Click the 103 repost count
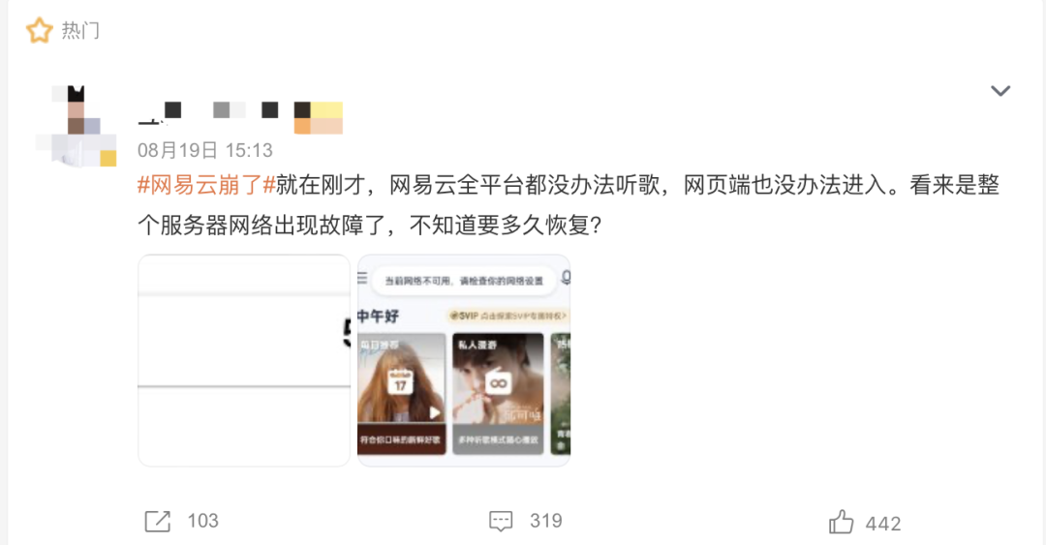Viewport: 1046px width, 545px height. 202,521
